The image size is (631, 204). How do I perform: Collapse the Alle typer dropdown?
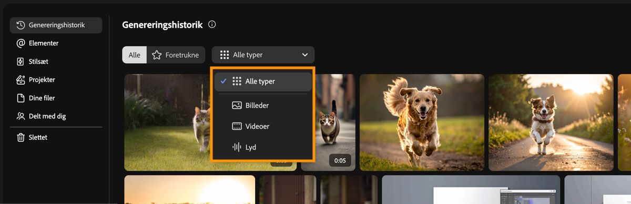click(x=263, y=55)
